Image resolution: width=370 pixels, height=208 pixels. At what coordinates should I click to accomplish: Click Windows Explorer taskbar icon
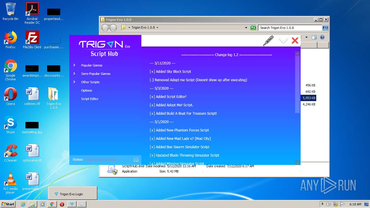[x=33, y=204]
